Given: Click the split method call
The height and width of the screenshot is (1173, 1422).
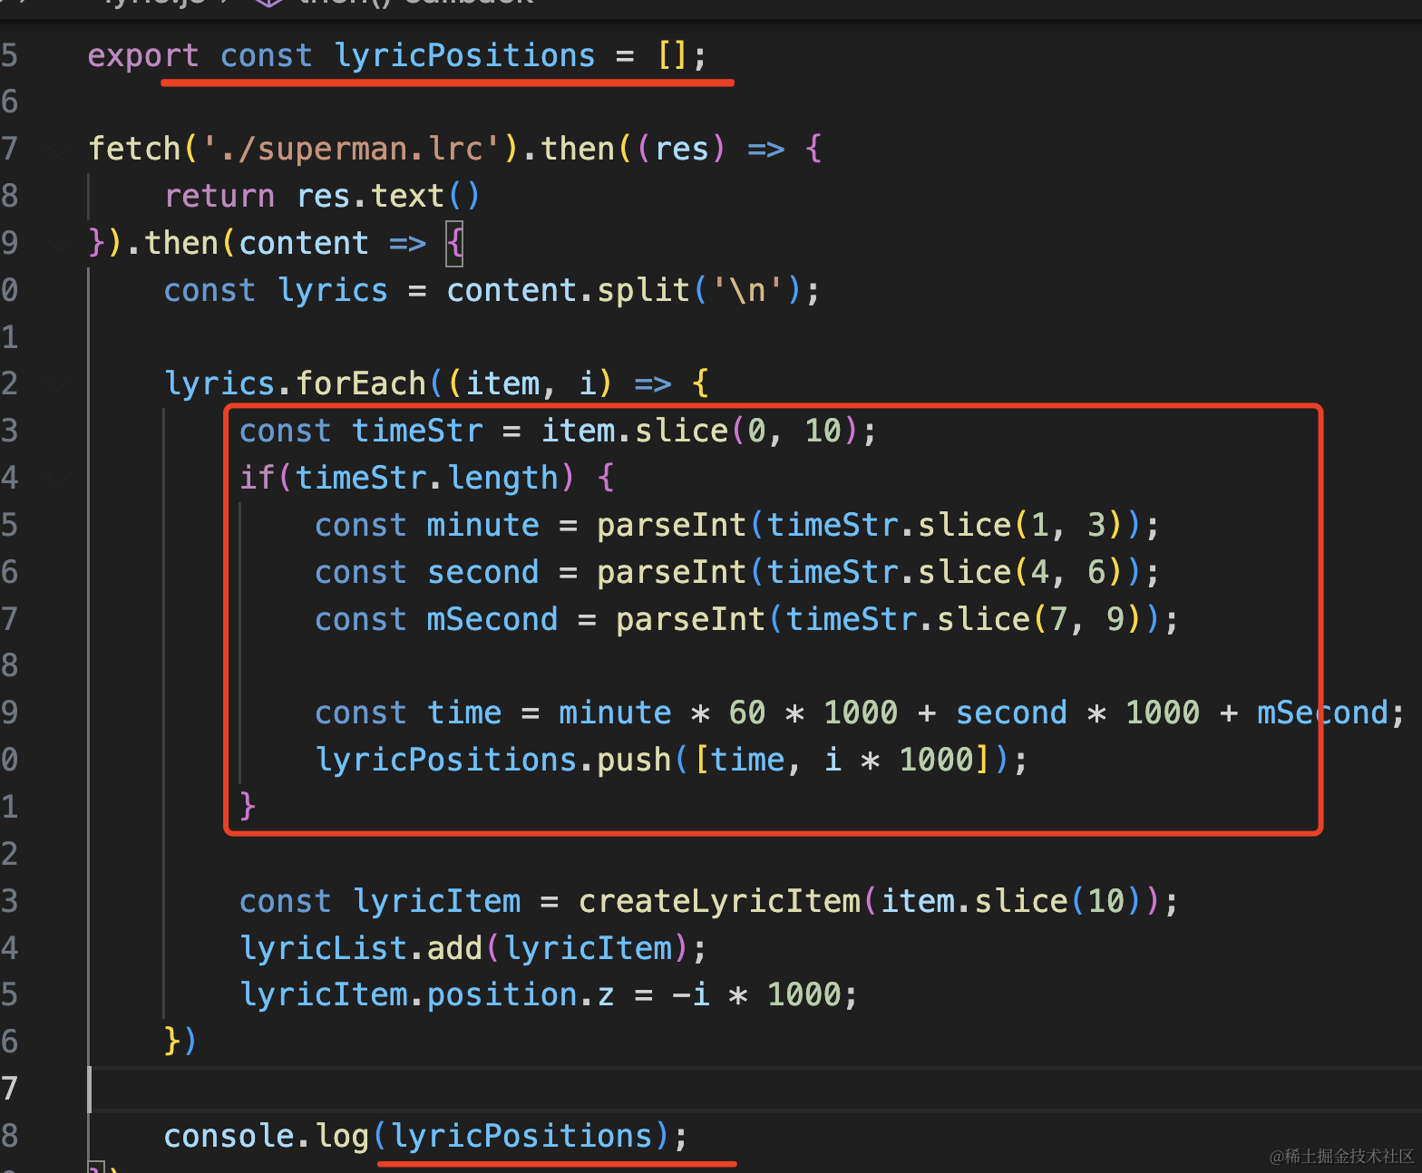Looking at the screenshot, I should (643, 290).
